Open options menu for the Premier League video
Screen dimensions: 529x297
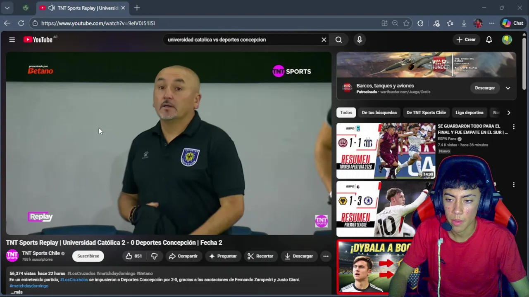(x=514, y=185)
